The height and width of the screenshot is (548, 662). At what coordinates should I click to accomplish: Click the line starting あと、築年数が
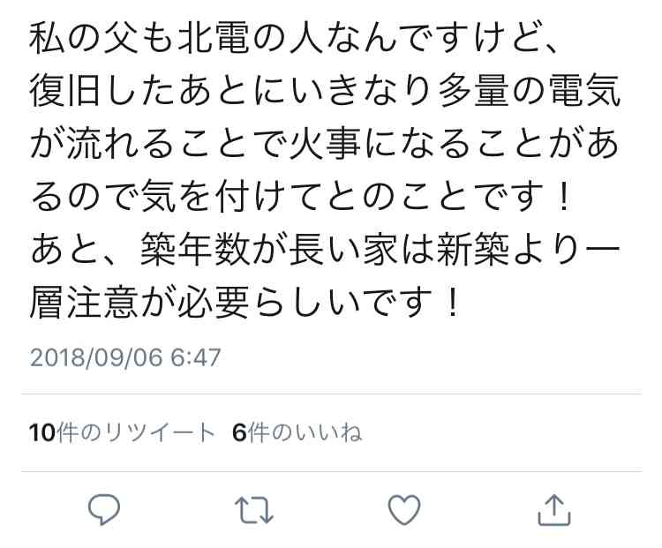[325, 250]
